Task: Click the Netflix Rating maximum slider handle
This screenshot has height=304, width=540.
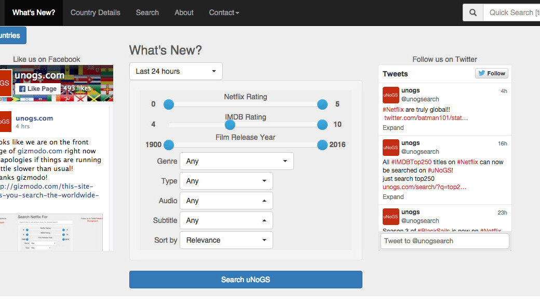Action: [322, 104]
